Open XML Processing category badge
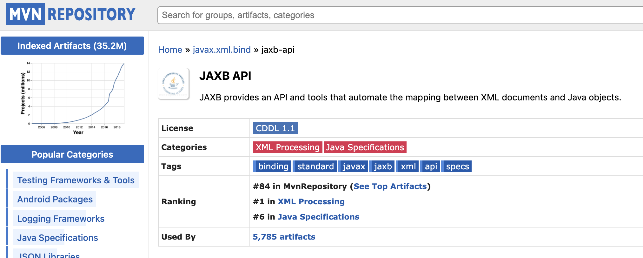Screen dimensions: 643x258 [x=288, y=147]
